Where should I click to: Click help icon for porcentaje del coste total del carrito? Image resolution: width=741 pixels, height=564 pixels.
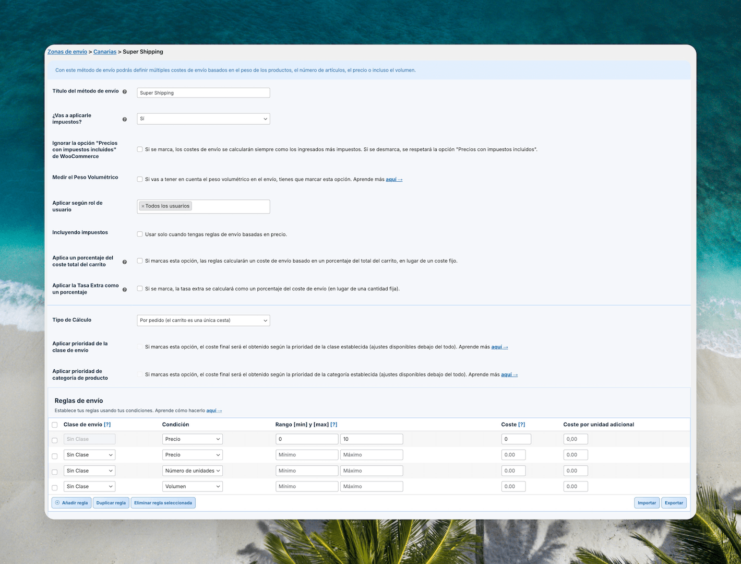click(125, 262)
